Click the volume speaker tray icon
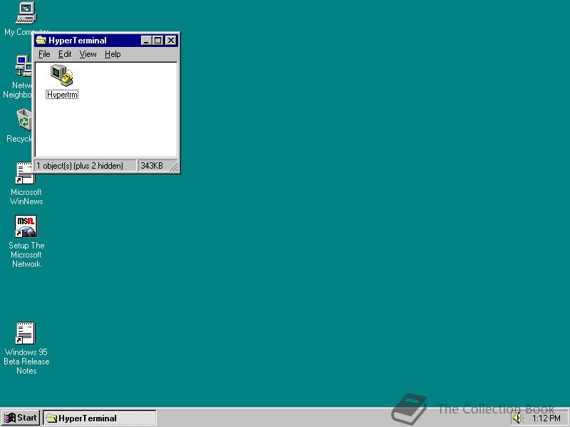 pyautogui.click(x=517, y=418)
